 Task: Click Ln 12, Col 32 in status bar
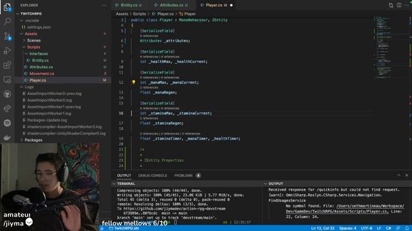[x=323, y=228]
